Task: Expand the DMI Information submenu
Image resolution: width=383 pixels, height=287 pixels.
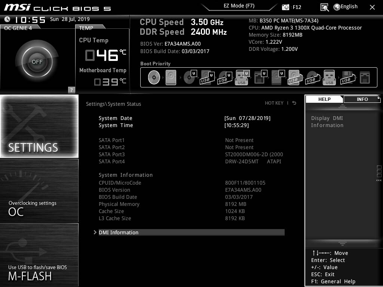Action: (191, 232)
